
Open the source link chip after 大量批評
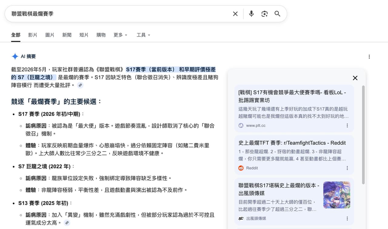tap(80, 85)
